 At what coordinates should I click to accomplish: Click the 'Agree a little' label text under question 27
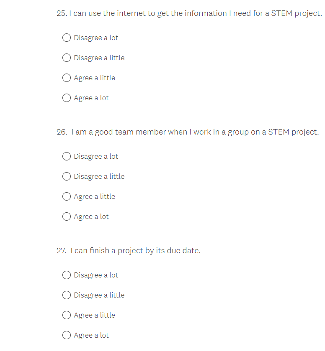pyautogui.click(x=94, y=315)
